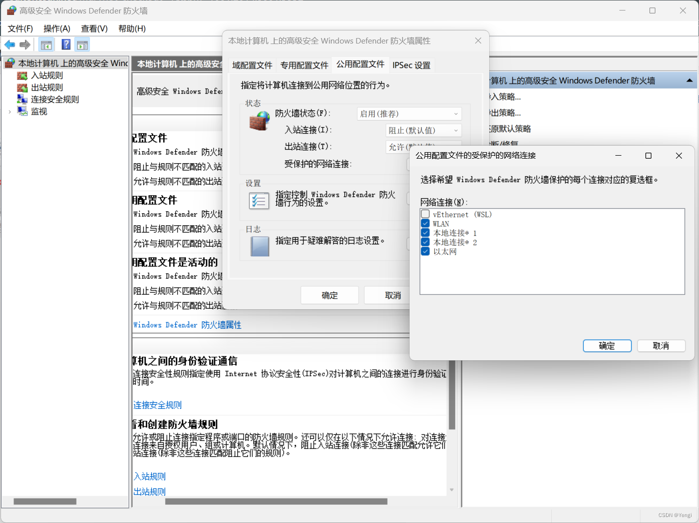The width and height of the screenshot is (699, 523).
Task: Open the 帮助(H) menu
Action: (132, 29)
